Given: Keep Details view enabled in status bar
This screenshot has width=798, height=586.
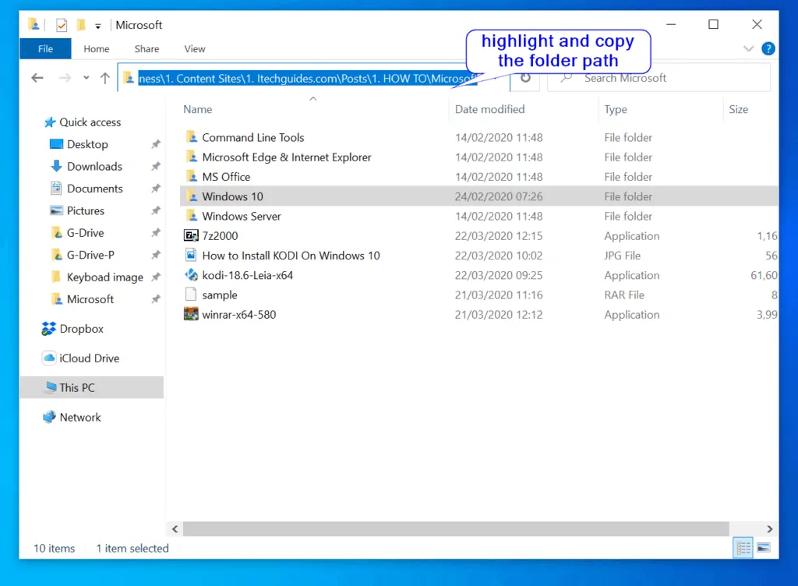Looking at the screenshot, I should [x=743, y=548].
